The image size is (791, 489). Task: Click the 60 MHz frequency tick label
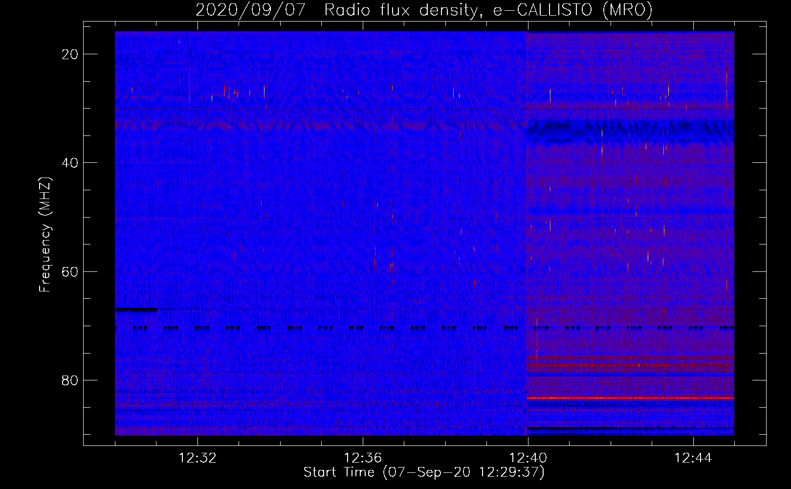[x=70, y=271]
